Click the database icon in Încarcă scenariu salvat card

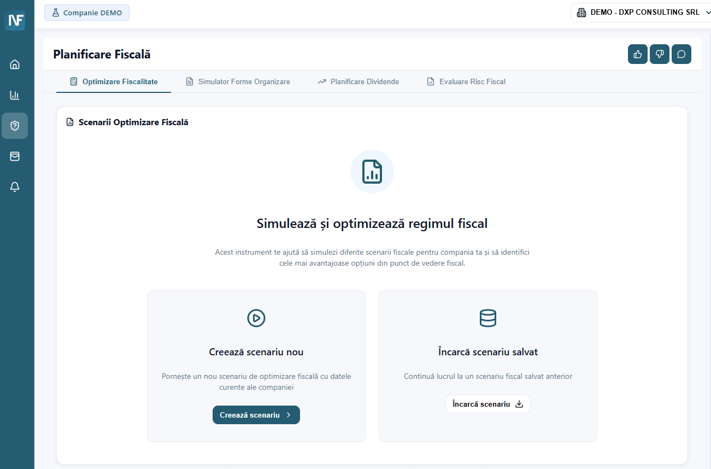click(x=488, y=318)
